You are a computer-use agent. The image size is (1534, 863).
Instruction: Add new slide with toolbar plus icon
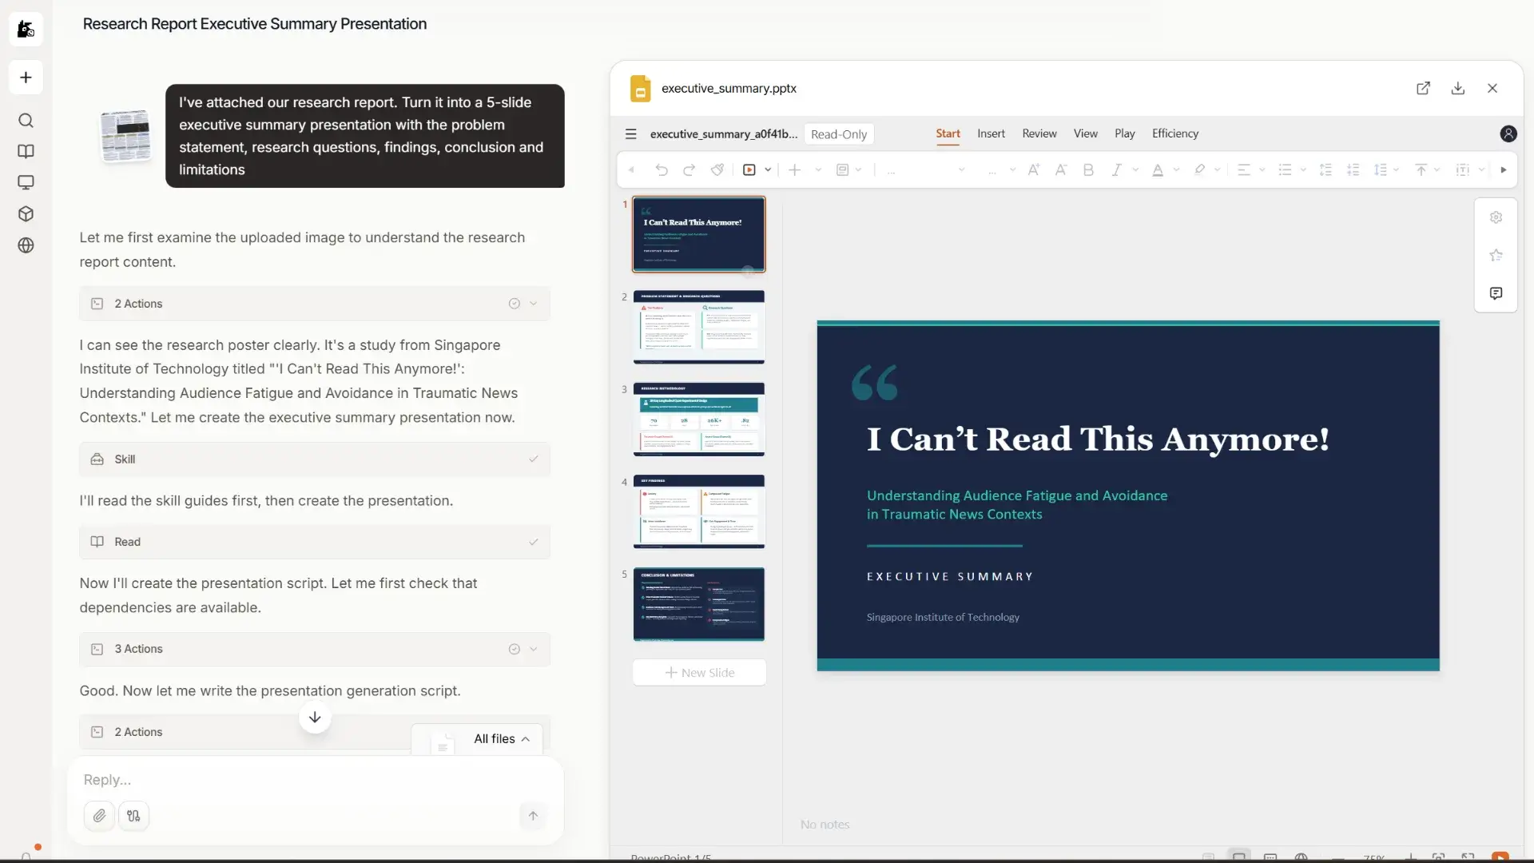(795, 170)
